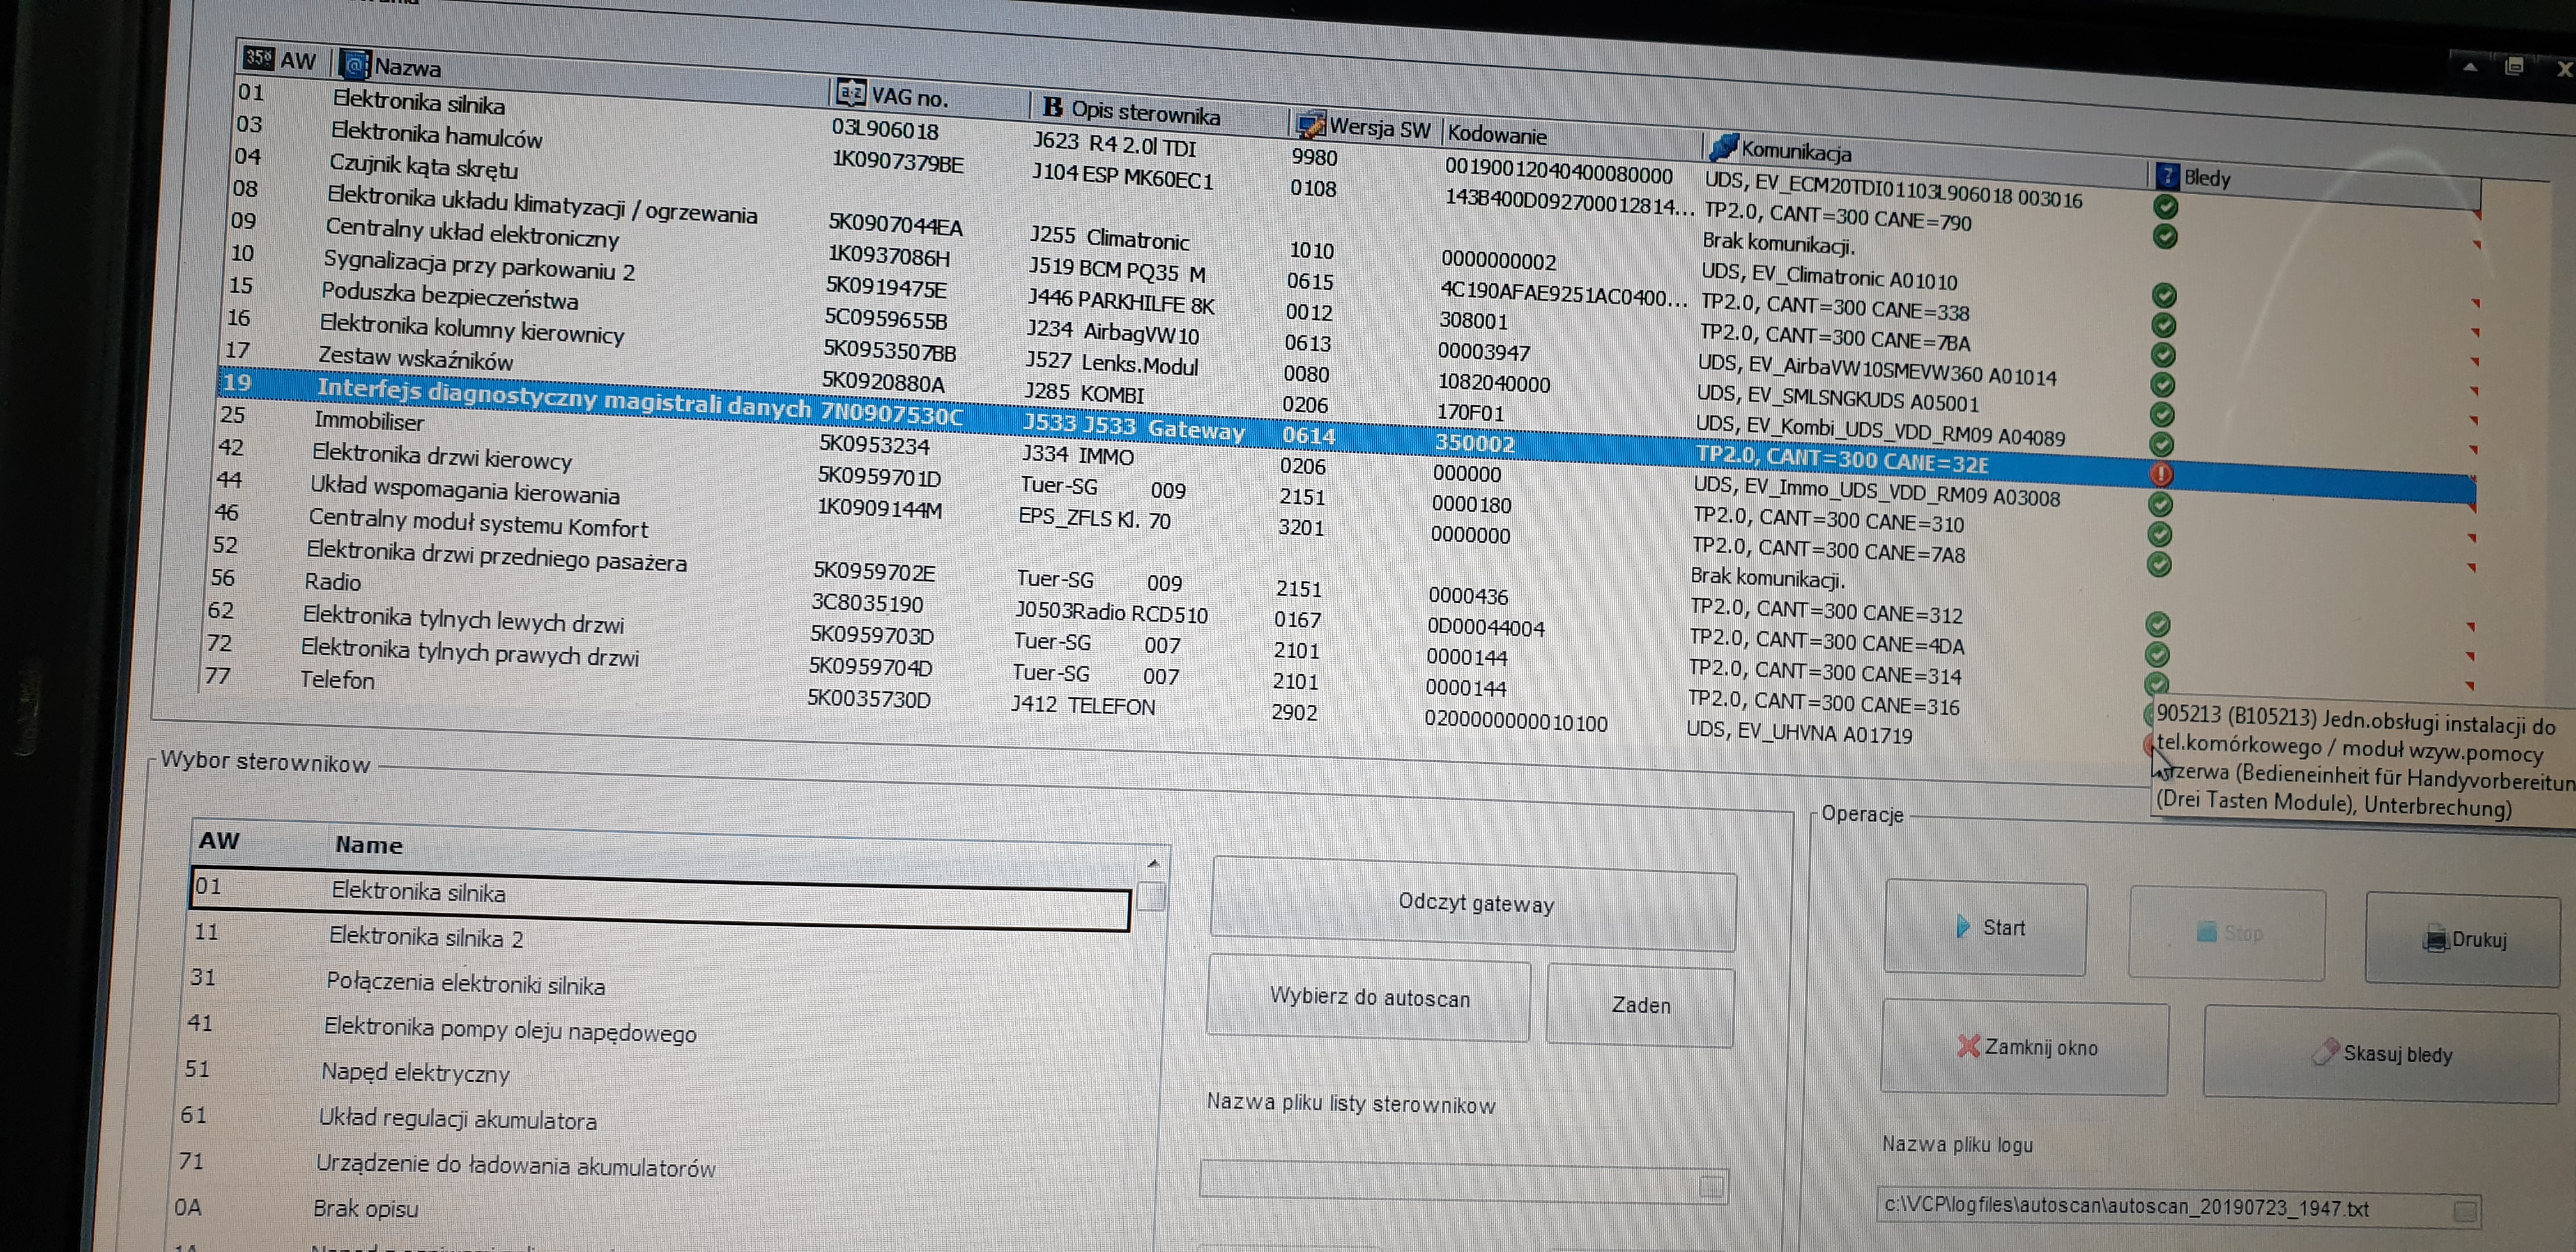Open browse button in log file name field
This screenshot has height=1252, width=2576.
point(2465,1211)
